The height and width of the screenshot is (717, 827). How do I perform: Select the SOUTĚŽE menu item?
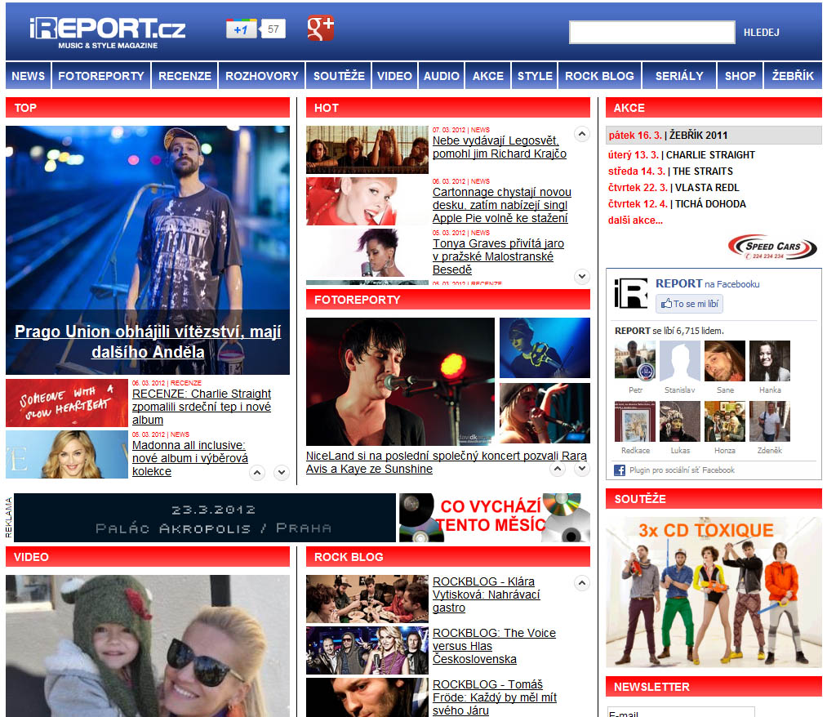coord(339,75)
